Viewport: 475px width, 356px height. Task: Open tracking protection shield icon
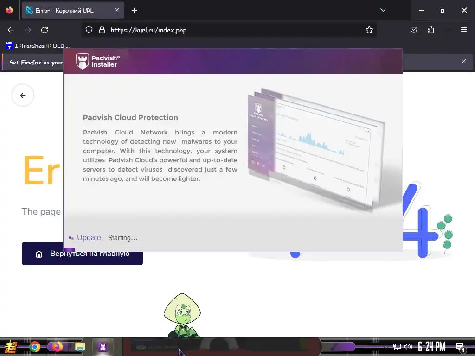89,30
